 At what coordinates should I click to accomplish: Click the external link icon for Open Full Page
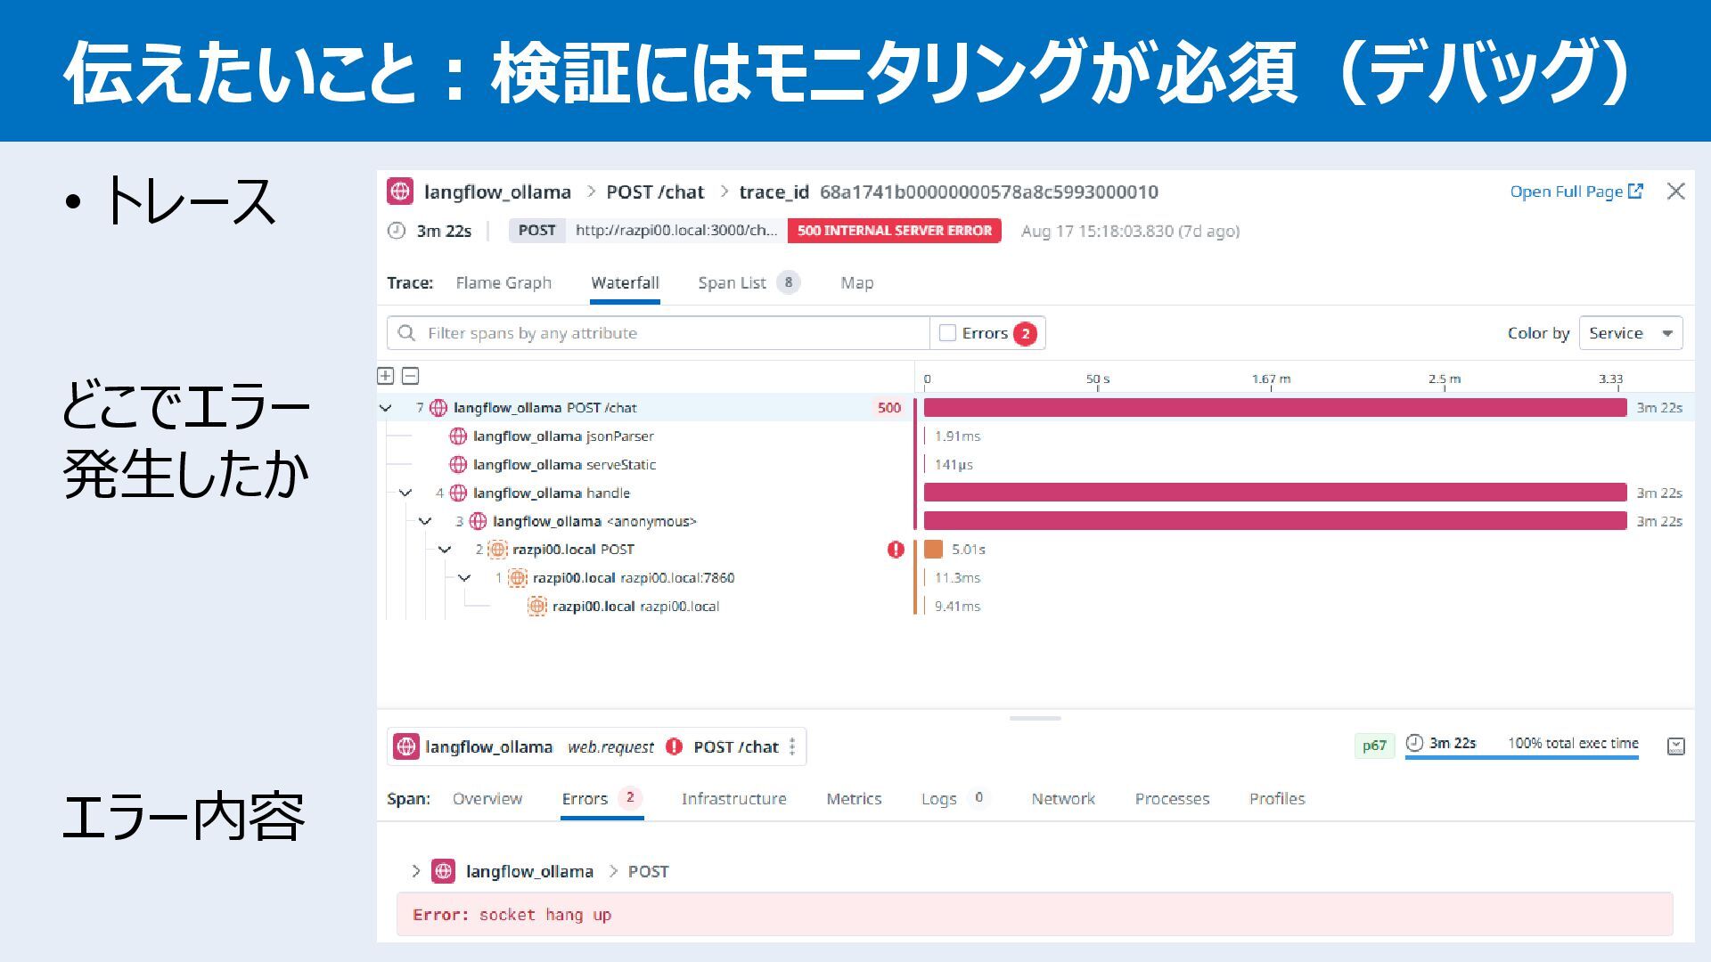tap(1635, 192)
